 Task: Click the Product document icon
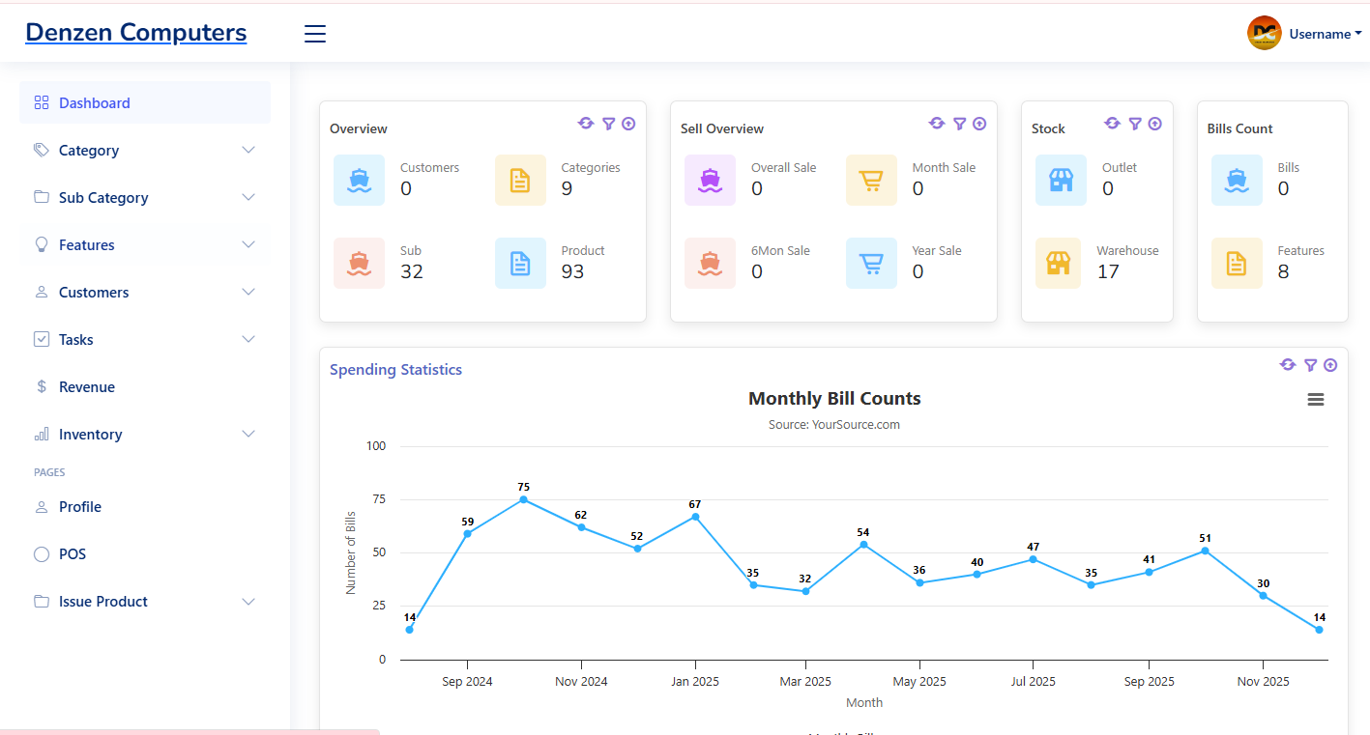pyautogui.click(x=520, y=263)
